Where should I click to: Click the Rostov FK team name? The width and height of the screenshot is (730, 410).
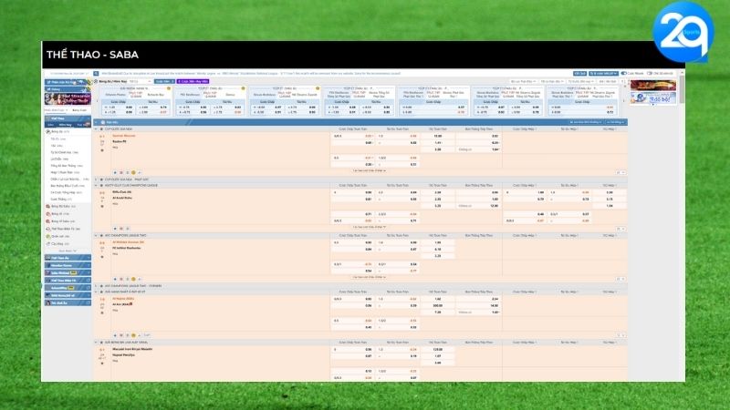(120, 141)
